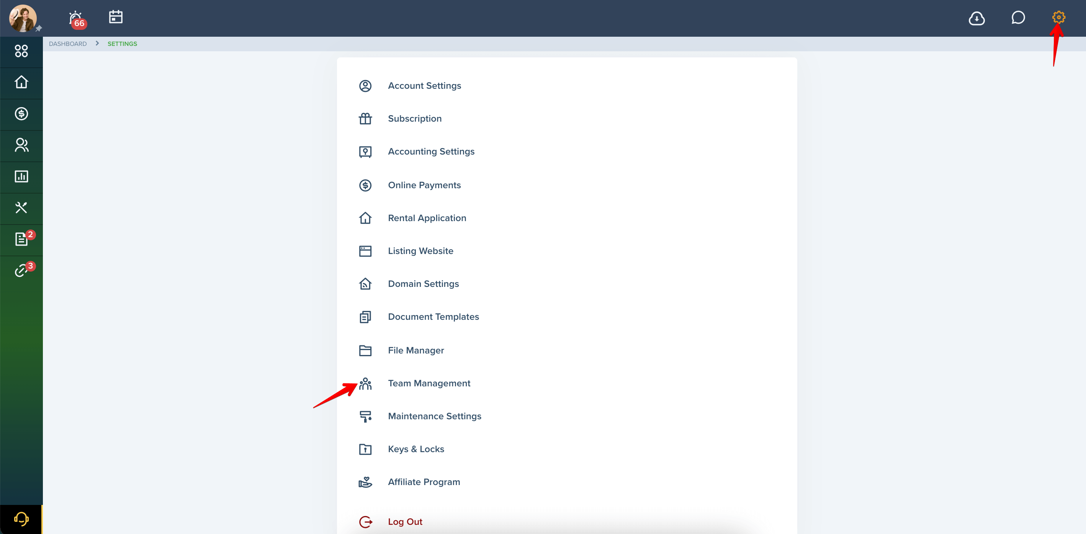
Task: Click the orange settings gear icon
Action: point(1058,17)
